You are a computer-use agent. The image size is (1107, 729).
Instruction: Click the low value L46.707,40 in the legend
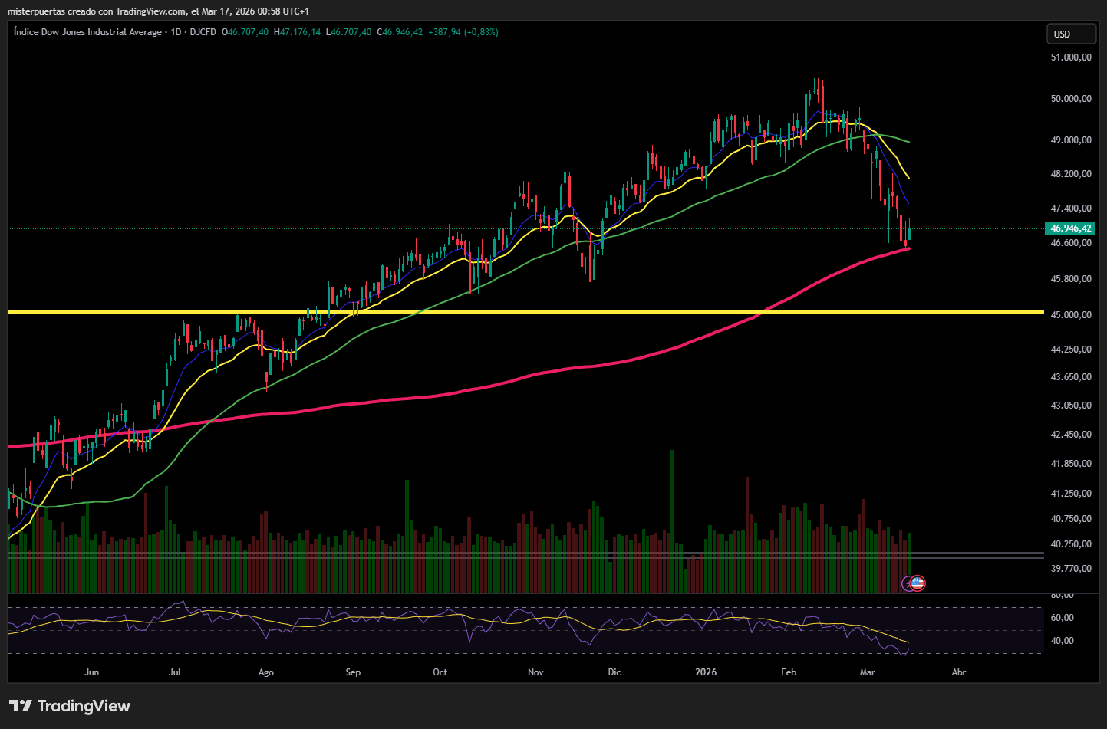pyautogui.click(x=349, y=32)
